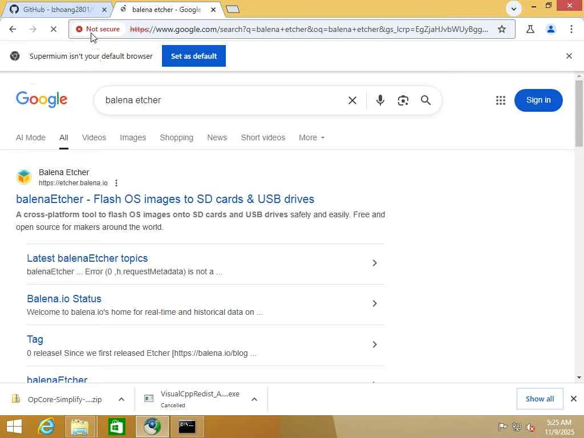The width and height of the screenshot is (584, 438).
Task: Expand the Balena.io Status chevron
Action: pyautogui.click(x=375, y=303)
